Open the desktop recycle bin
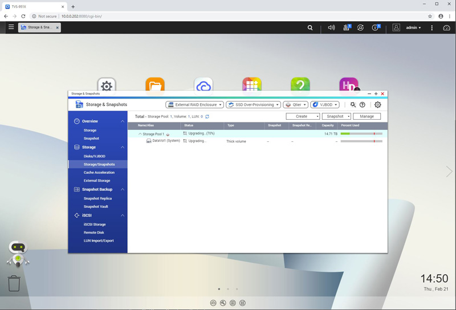Image resolution: width=456 pixels, height=310 pixels. point(14,283)
